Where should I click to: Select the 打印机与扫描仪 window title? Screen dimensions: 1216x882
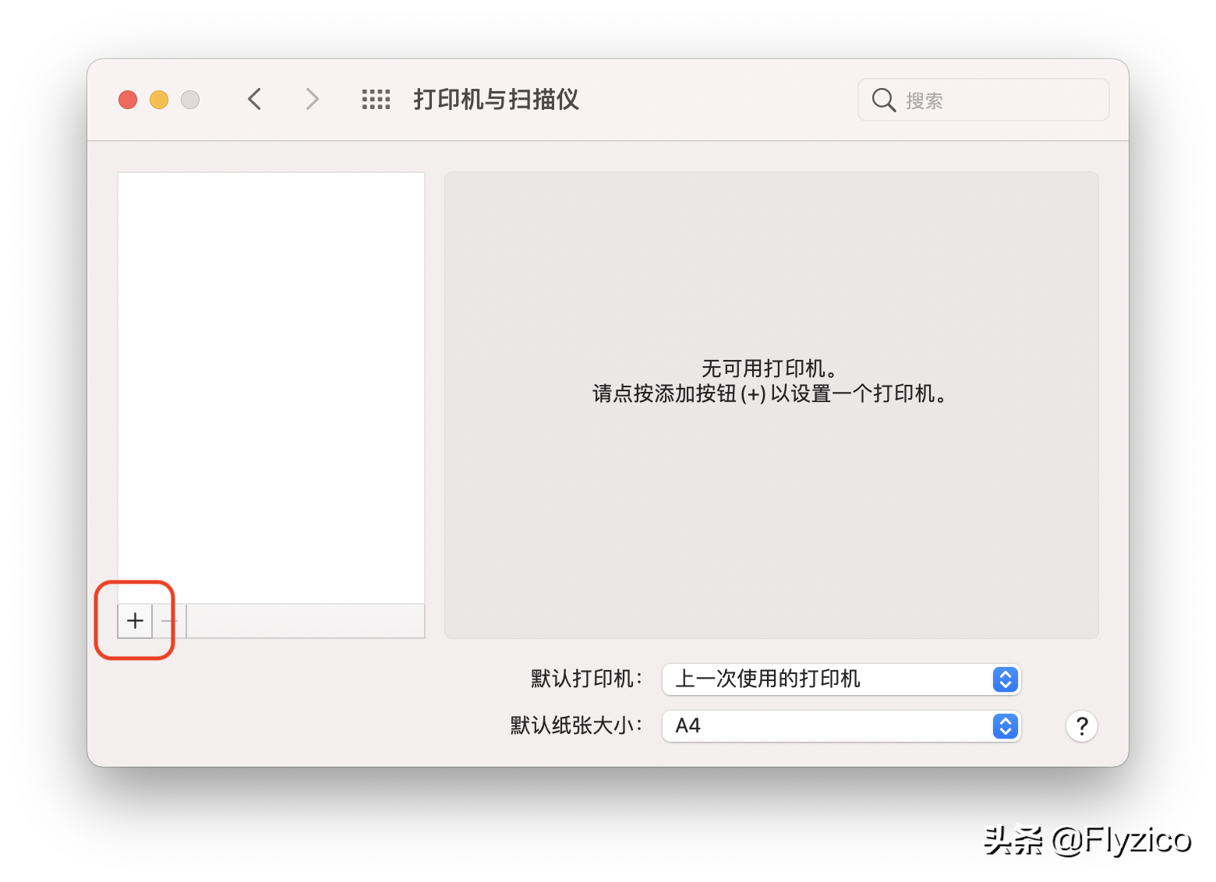point(495,100)
